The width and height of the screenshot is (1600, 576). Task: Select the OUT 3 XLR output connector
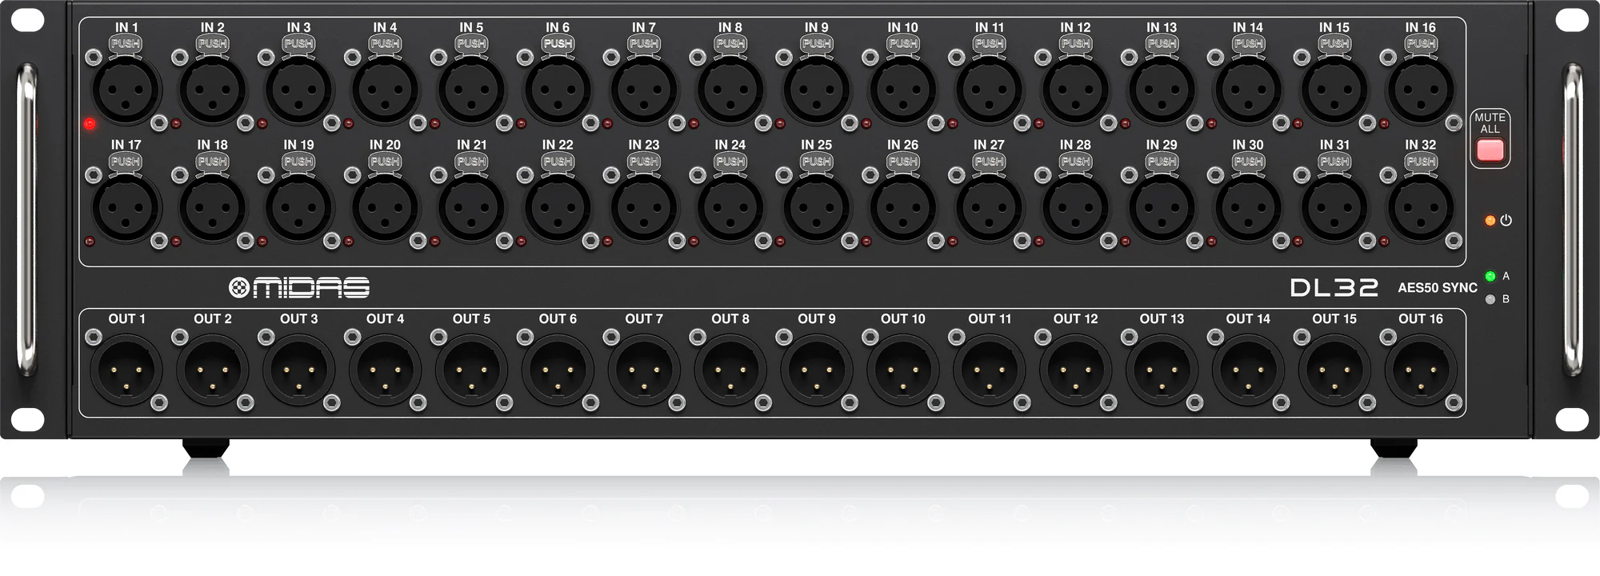point(298,370)
